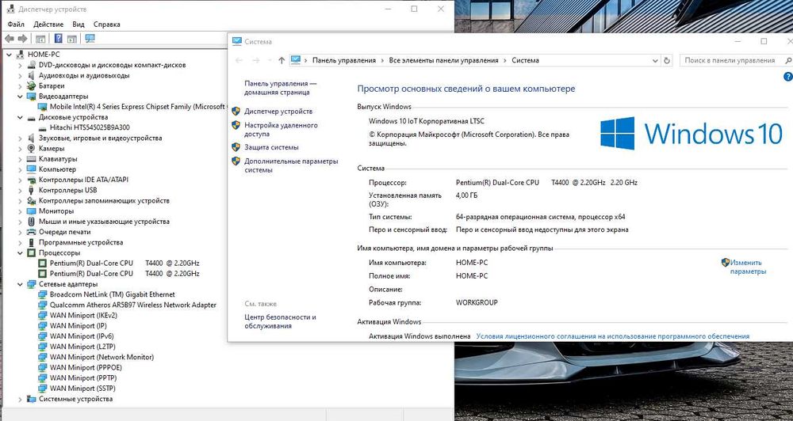Open Защита системы link
This screenshot has width=793, height=421.
[271, 147]
